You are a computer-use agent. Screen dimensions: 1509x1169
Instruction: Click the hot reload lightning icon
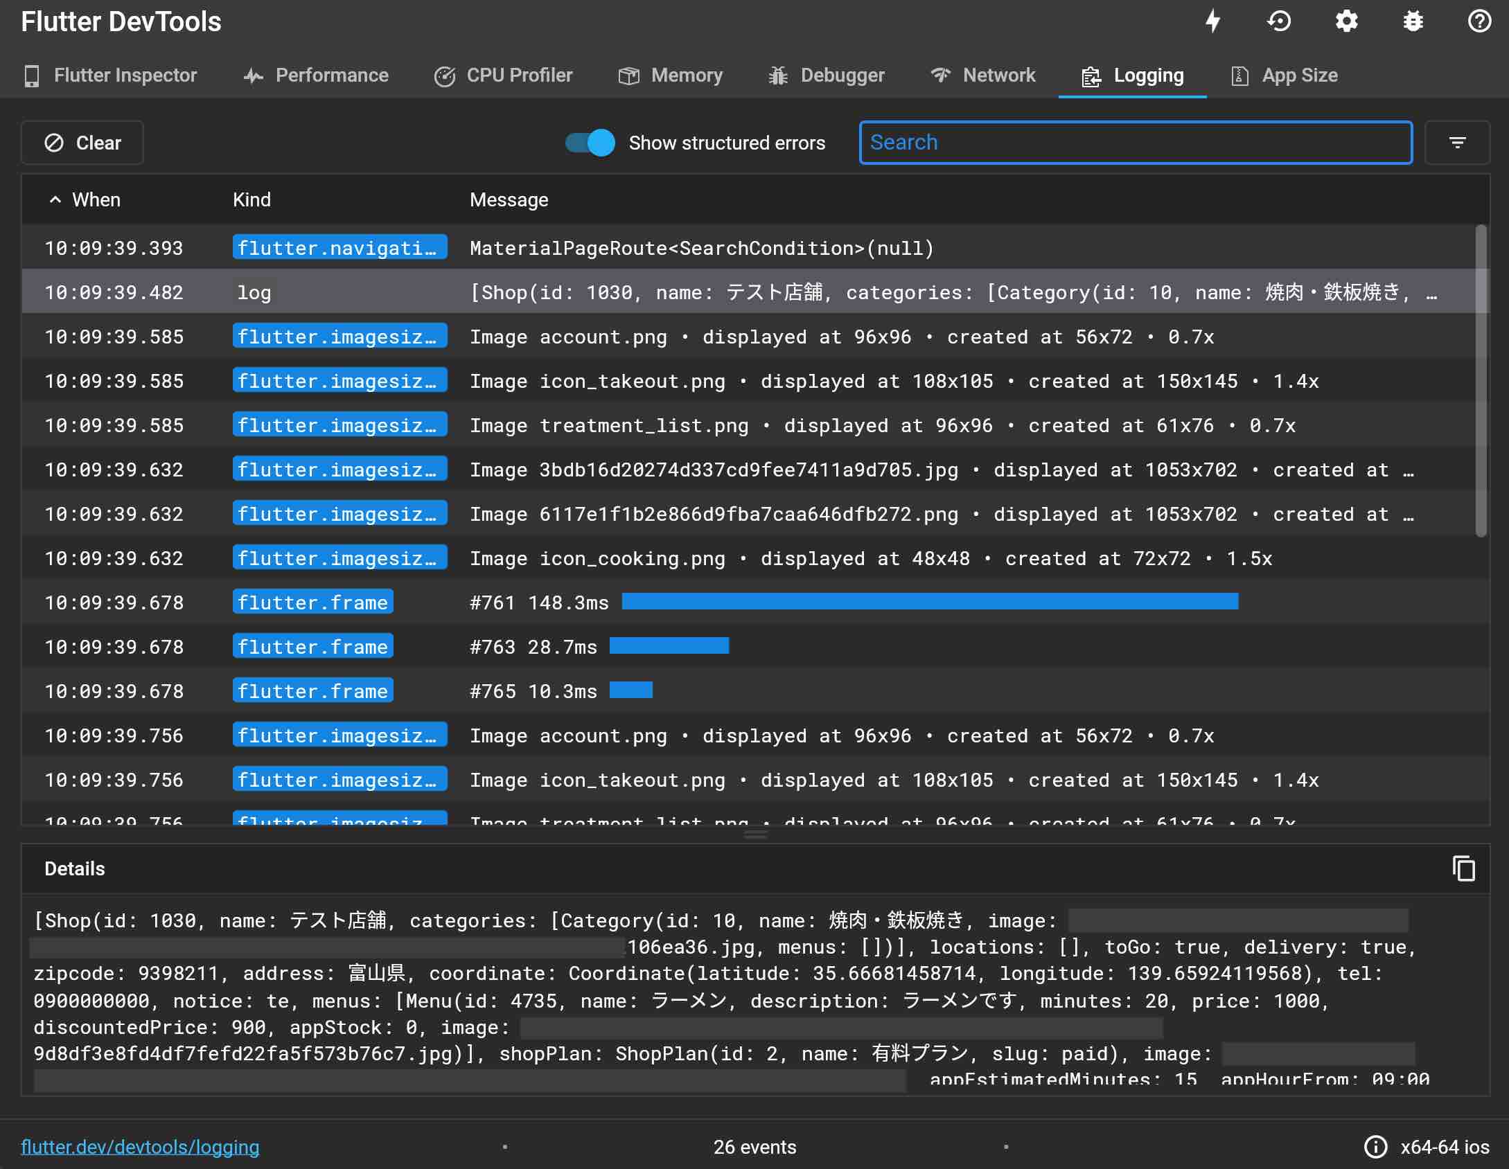point(1212,21)
